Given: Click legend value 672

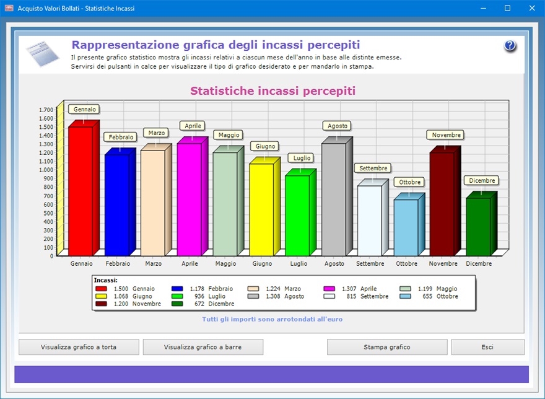Looking at the screenshot, I should (x=199, y=304).
